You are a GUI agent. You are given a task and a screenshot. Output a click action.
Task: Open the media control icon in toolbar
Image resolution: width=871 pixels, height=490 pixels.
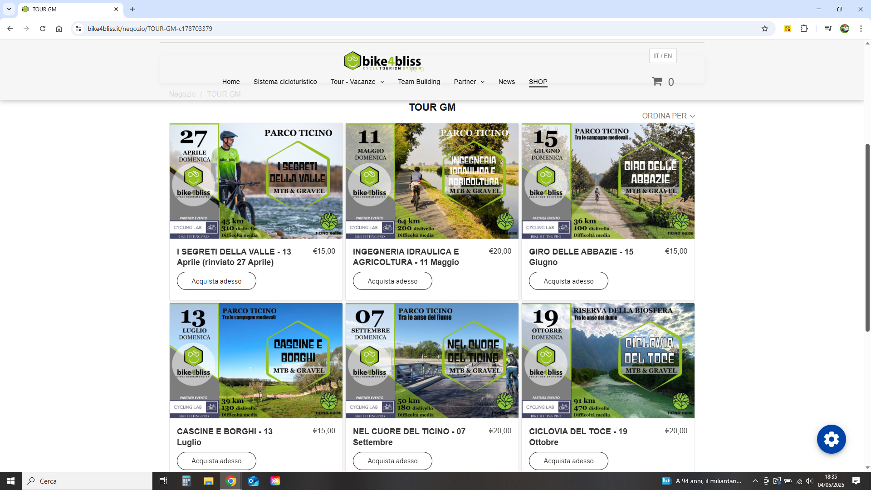(x=828, y=29)
